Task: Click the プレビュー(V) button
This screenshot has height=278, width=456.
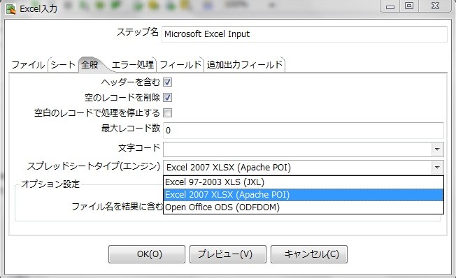Action: click(228, 254)
